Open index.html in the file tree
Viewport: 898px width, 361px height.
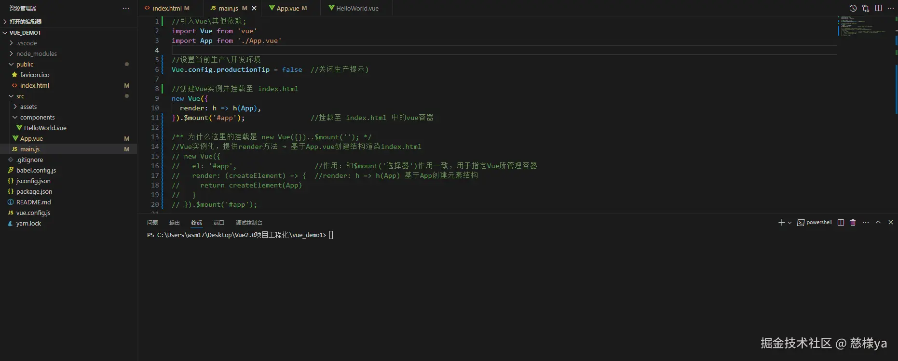point(68,85)
